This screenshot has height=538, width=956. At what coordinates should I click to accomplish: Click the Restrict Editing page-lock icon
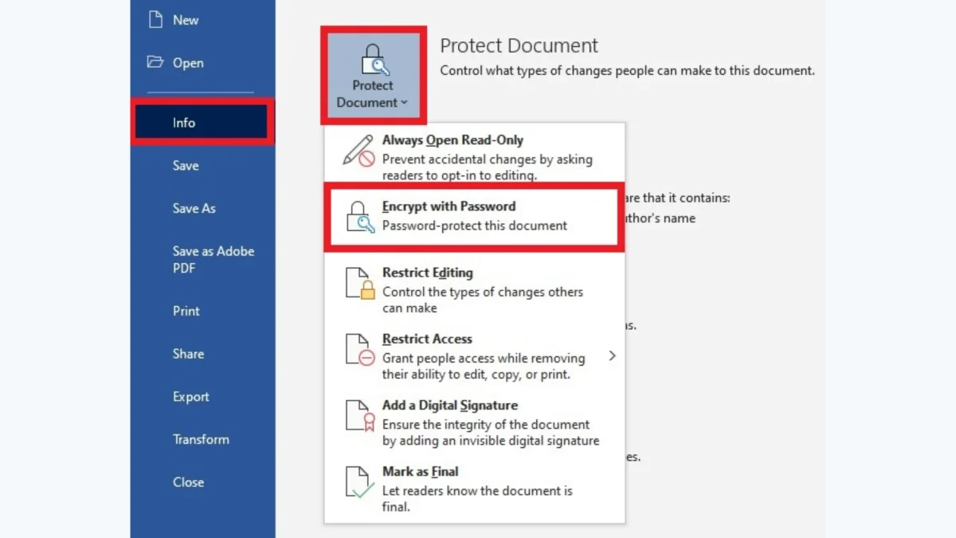(359, 283)
